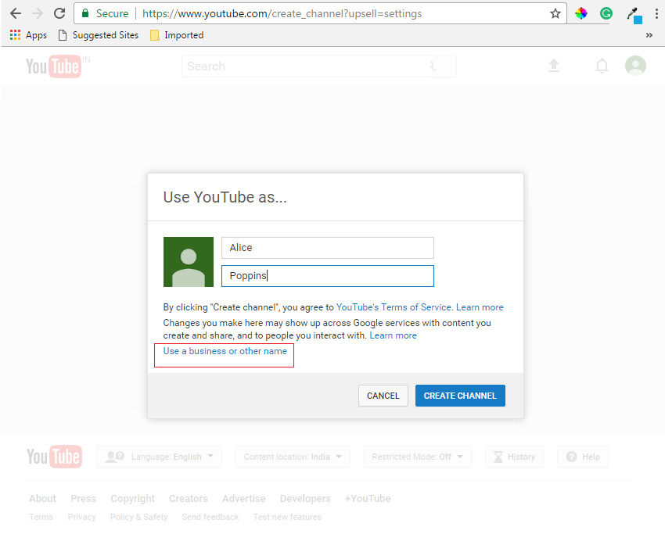Click the browser address bar URL
The height and width of the screenshot is (552, 665).
tap(282, 13)
